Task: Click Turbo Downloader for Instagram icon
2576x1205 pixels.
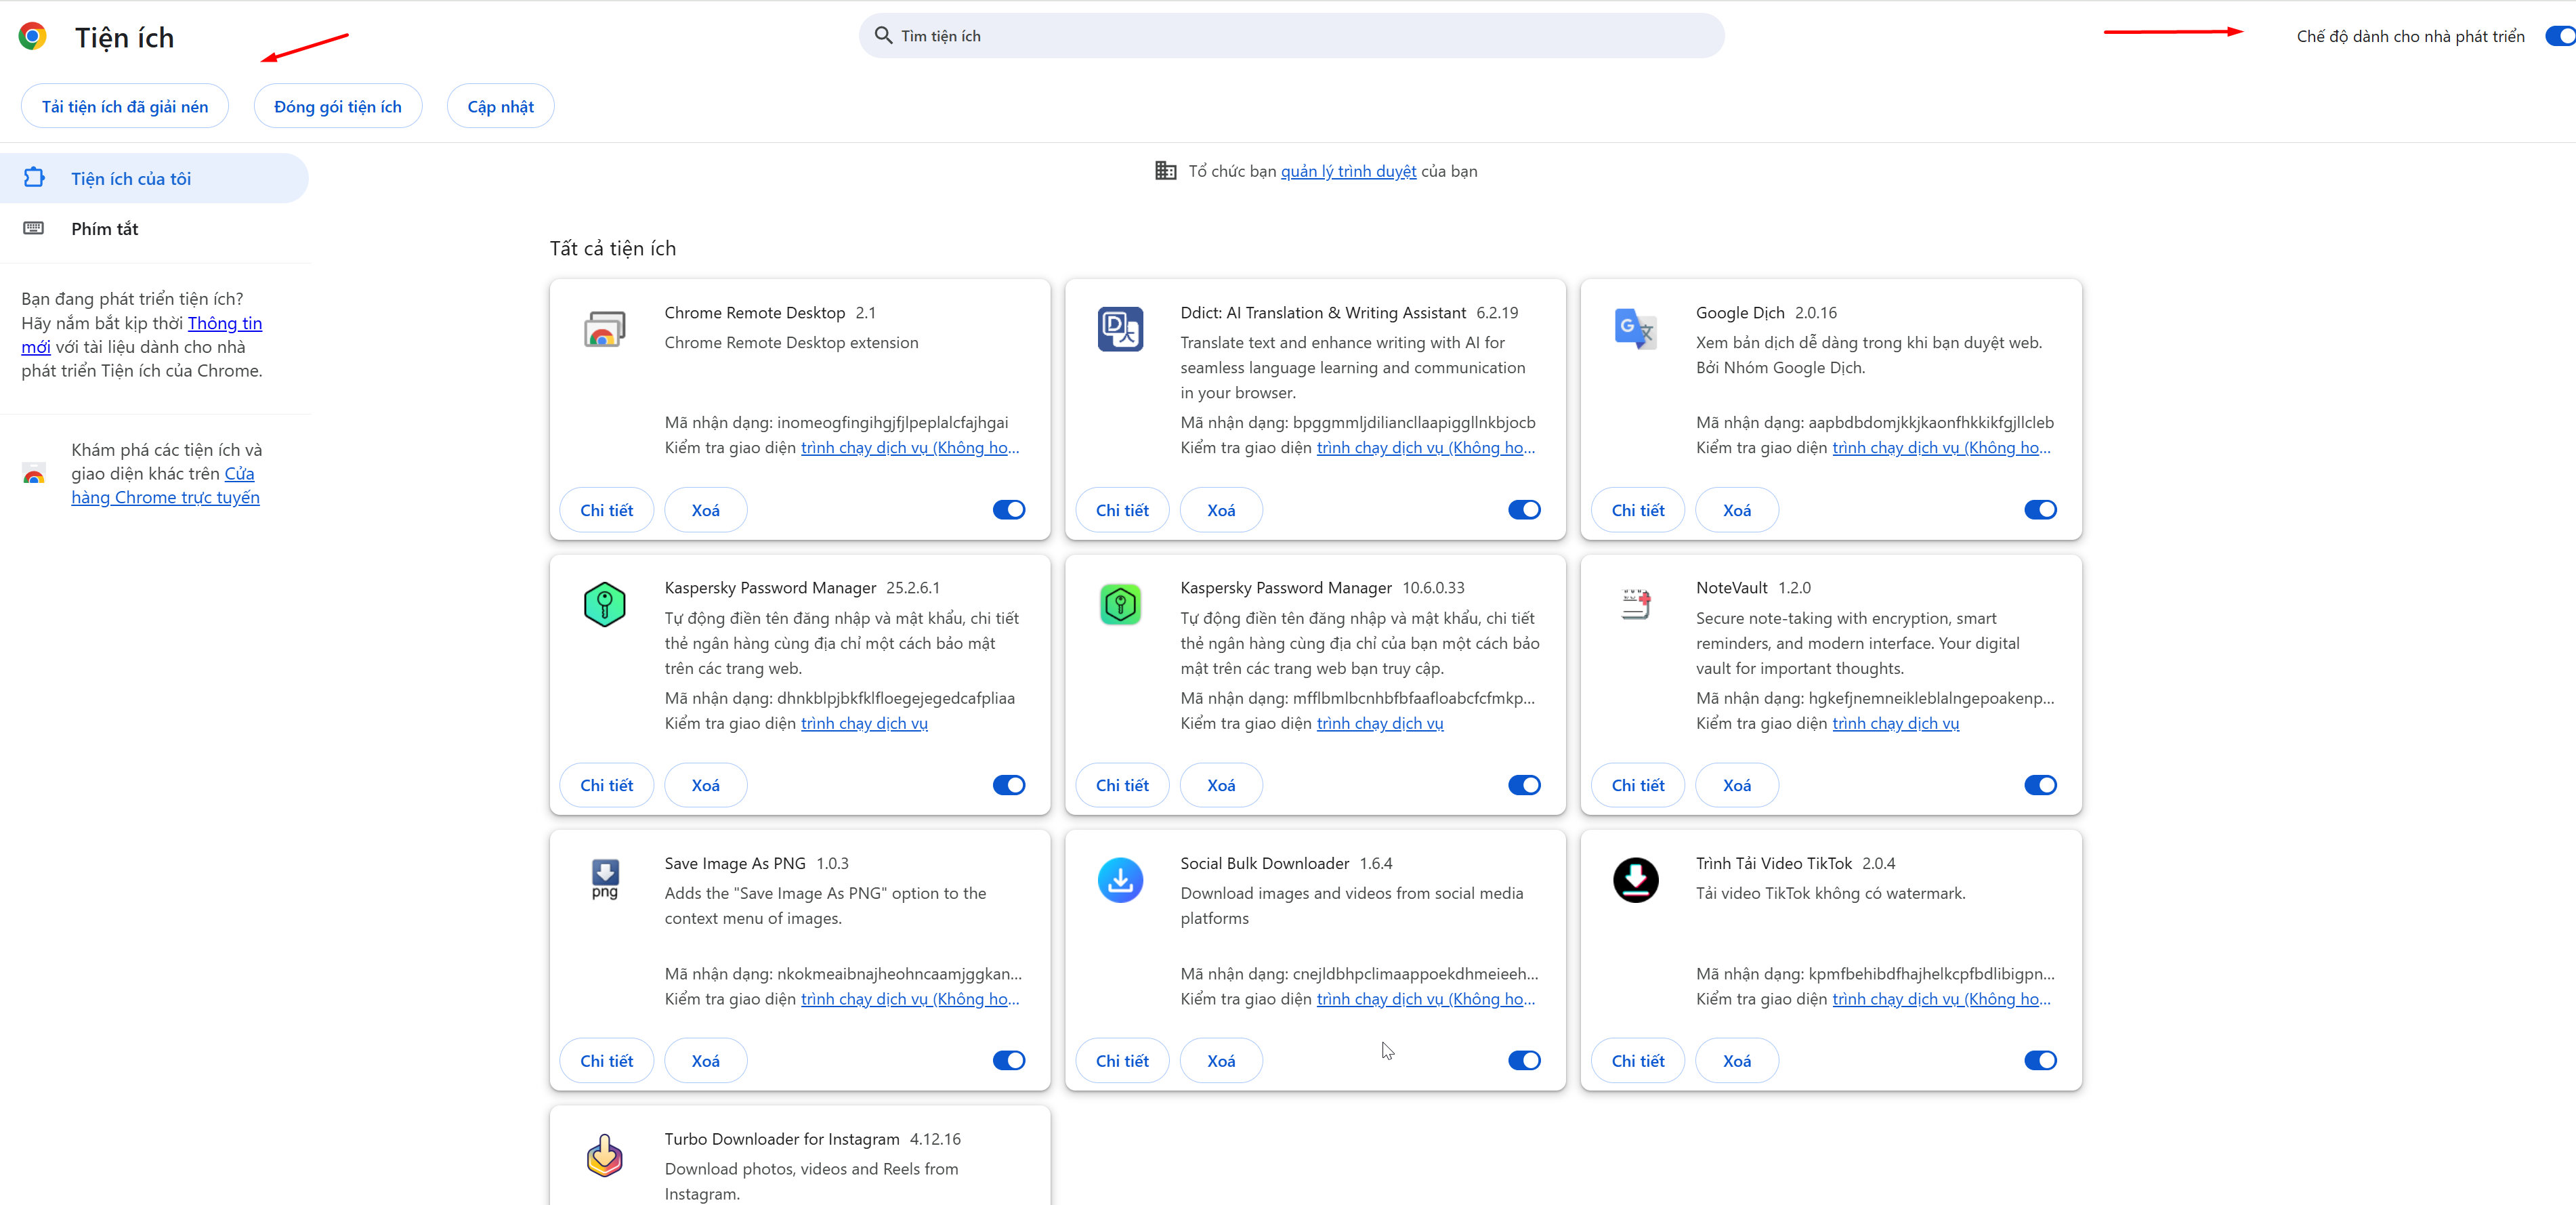Action: click(x=604, y=1156)
